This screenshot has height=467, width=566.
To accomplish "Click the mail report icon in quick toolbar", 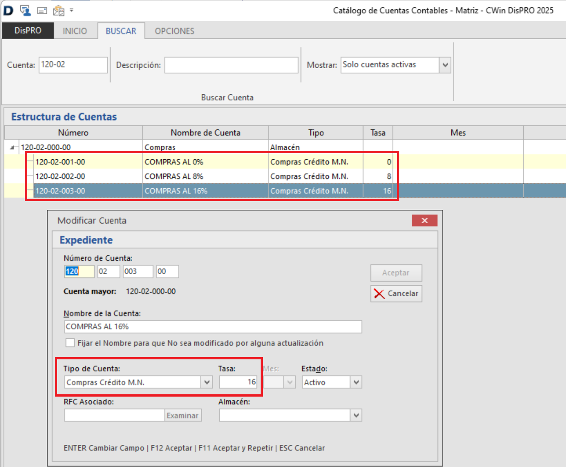I will click(x=58, y=10).
